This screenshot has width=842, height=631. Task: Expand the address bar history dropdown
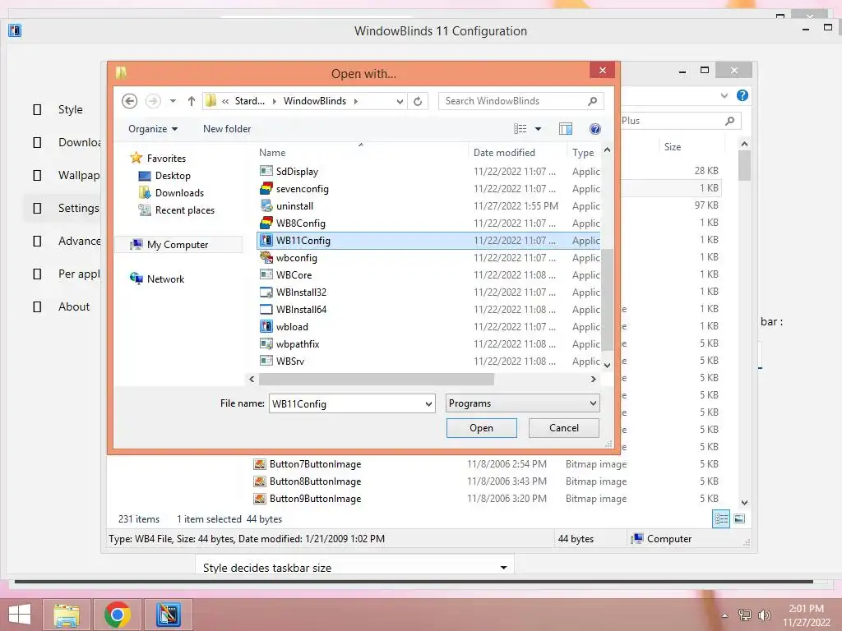click(x=400, y=101)
